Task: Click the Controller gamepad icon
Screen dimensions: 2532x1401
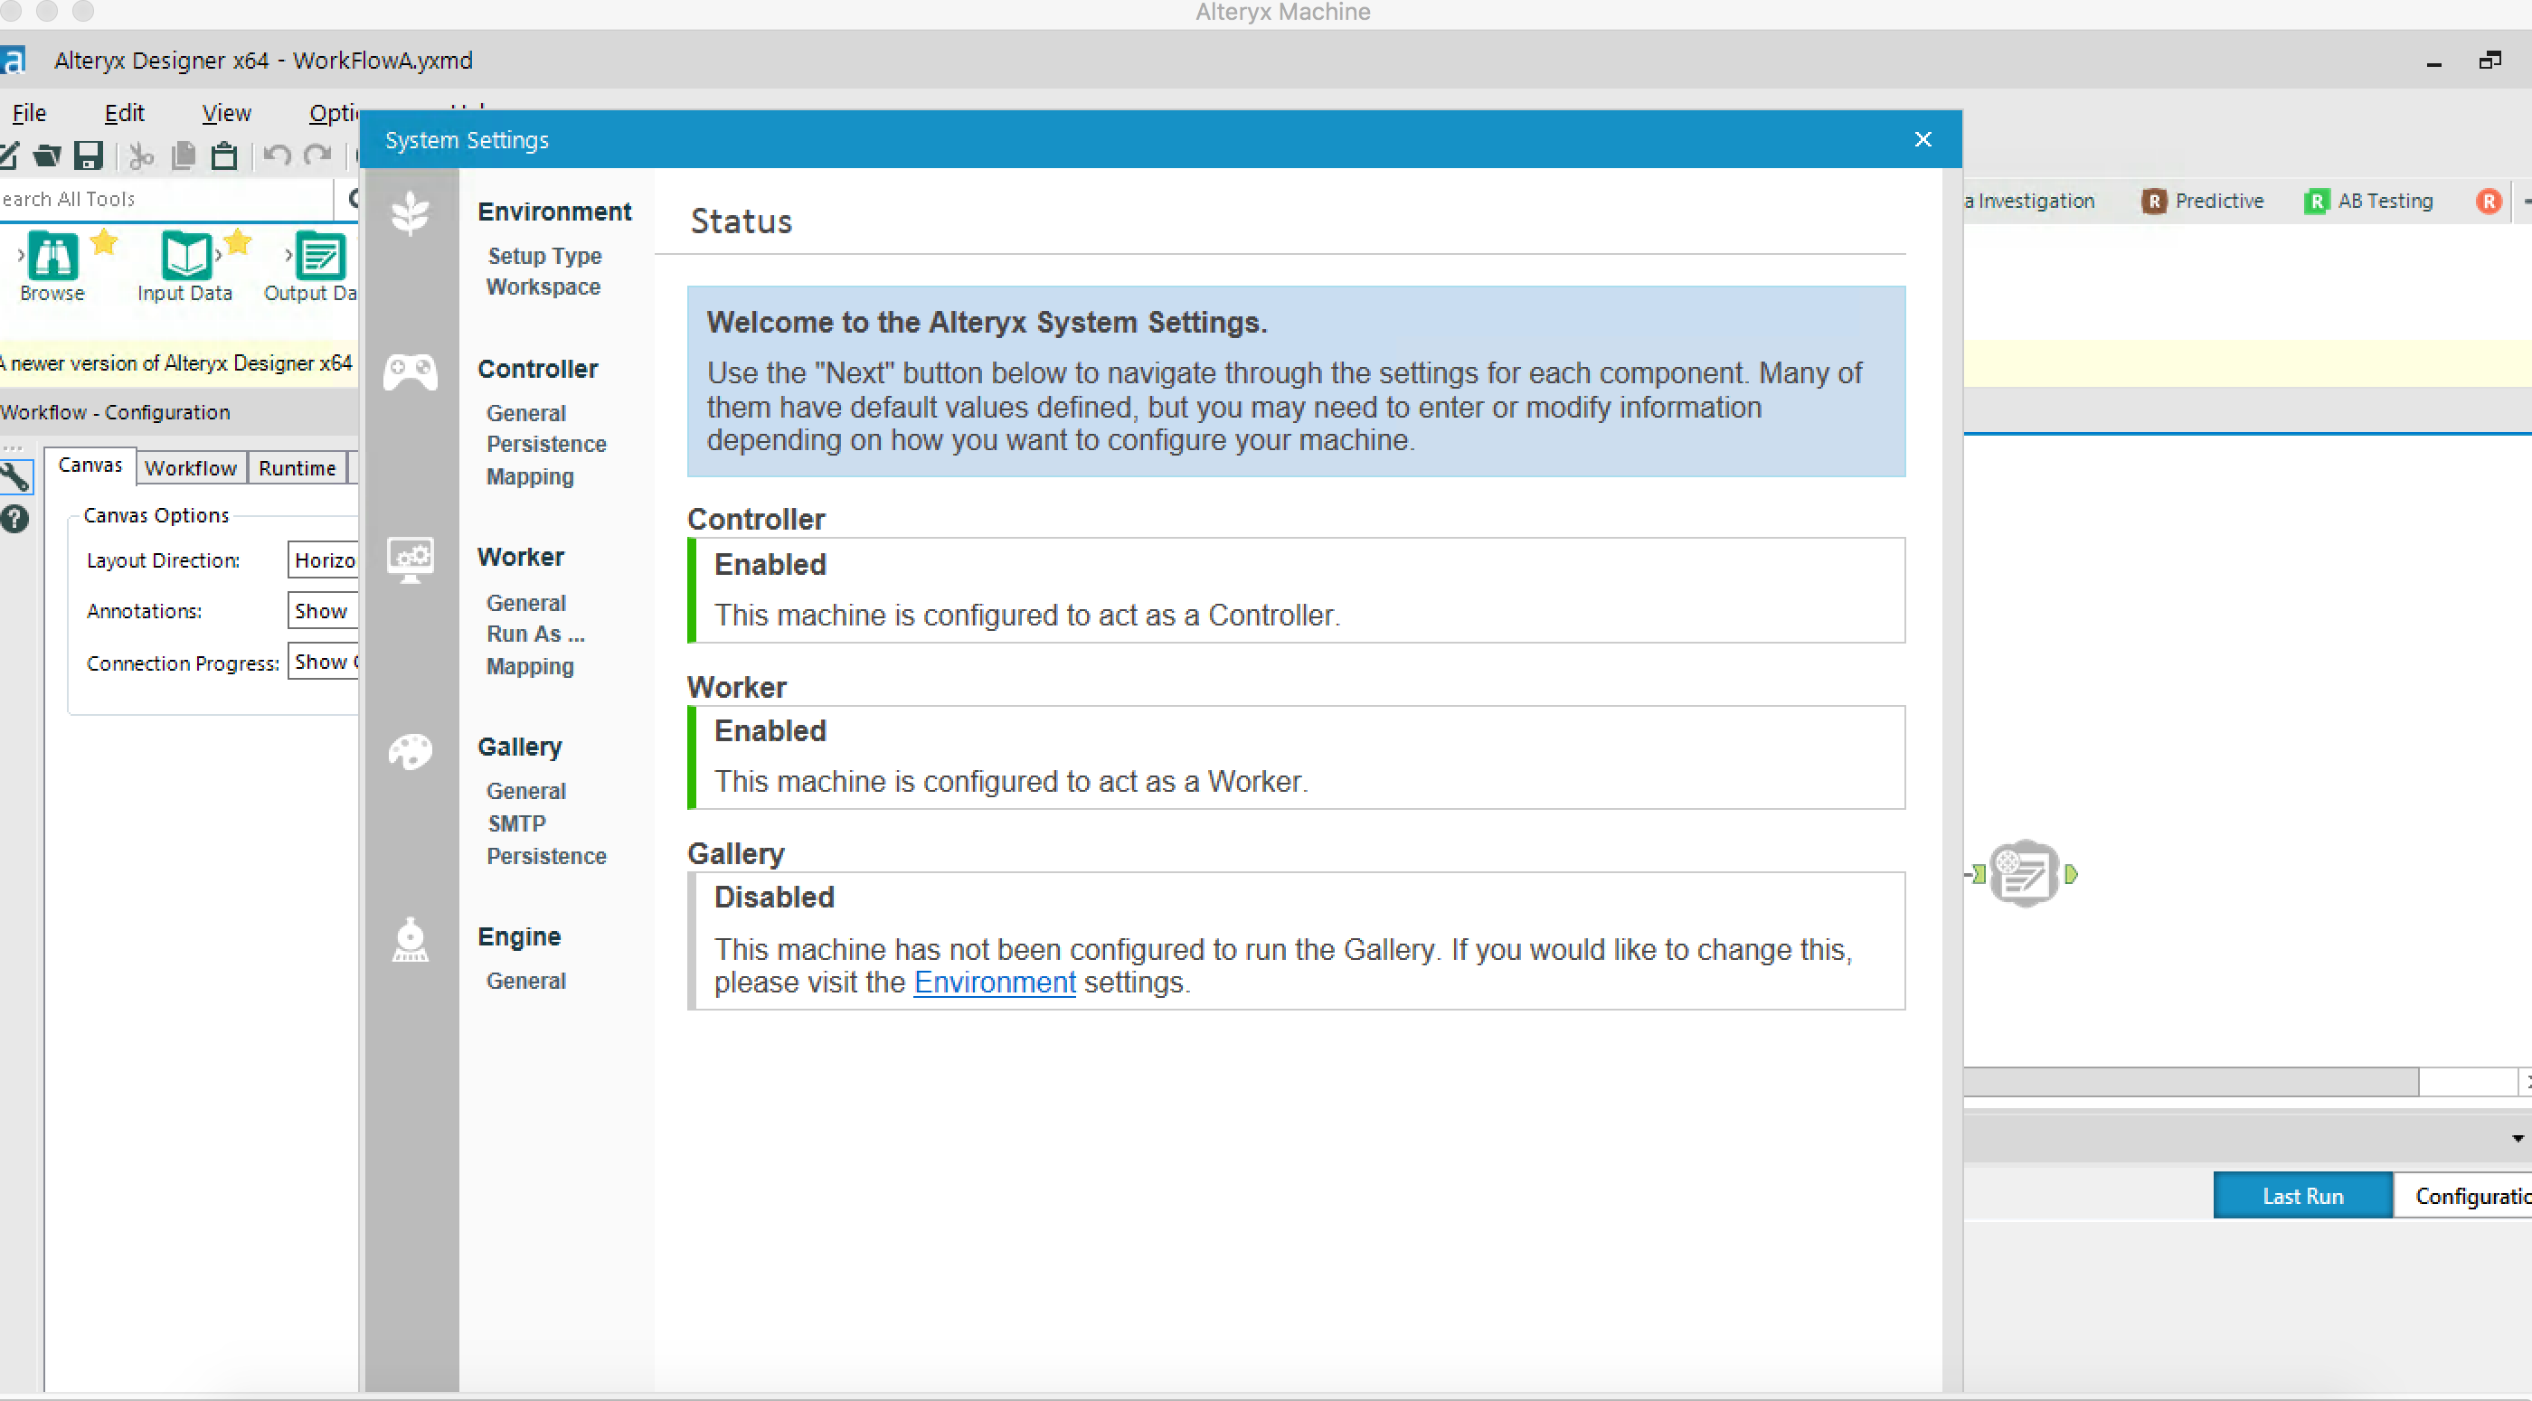Action: coord(410,371)
